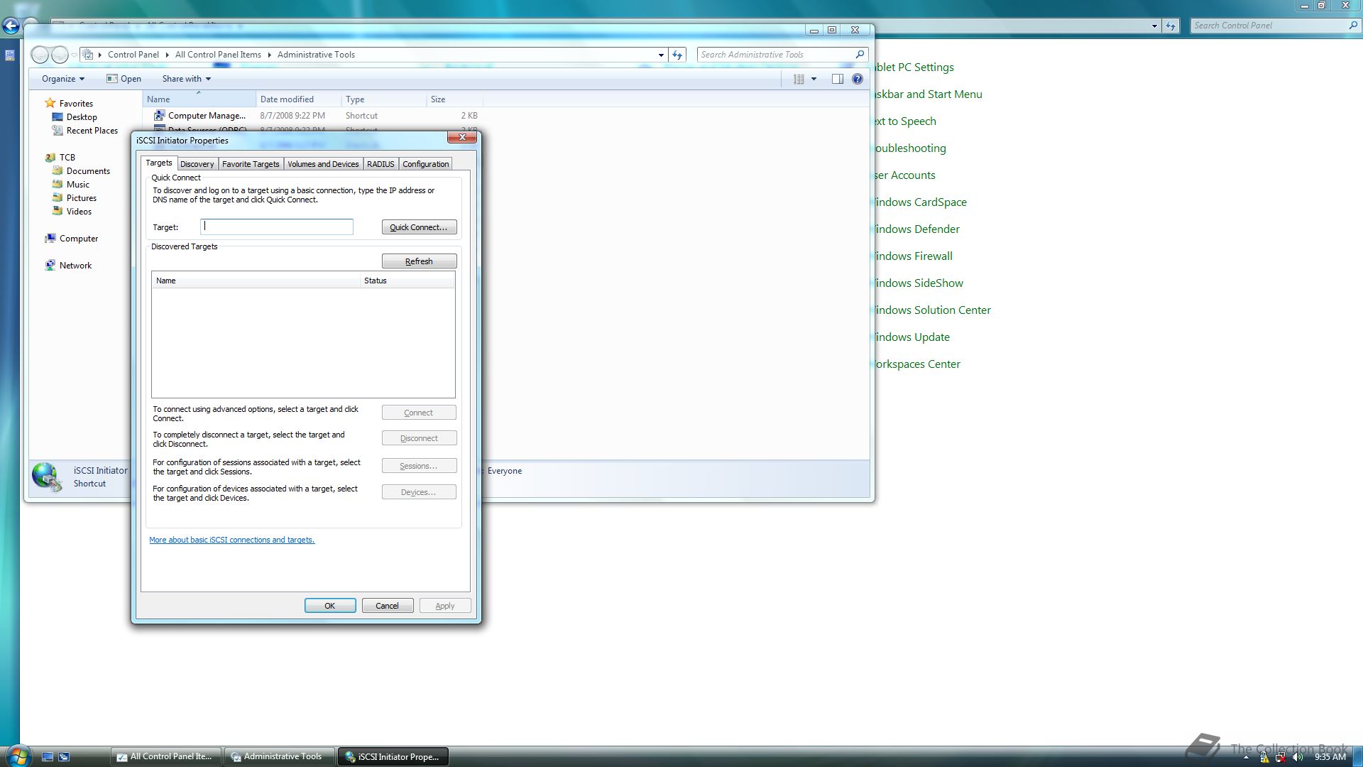The height and width of the screenshot is (767, 1363).
Task: Click OK in iSCSI Initiator Properties
Action: [x=330, y=606]
